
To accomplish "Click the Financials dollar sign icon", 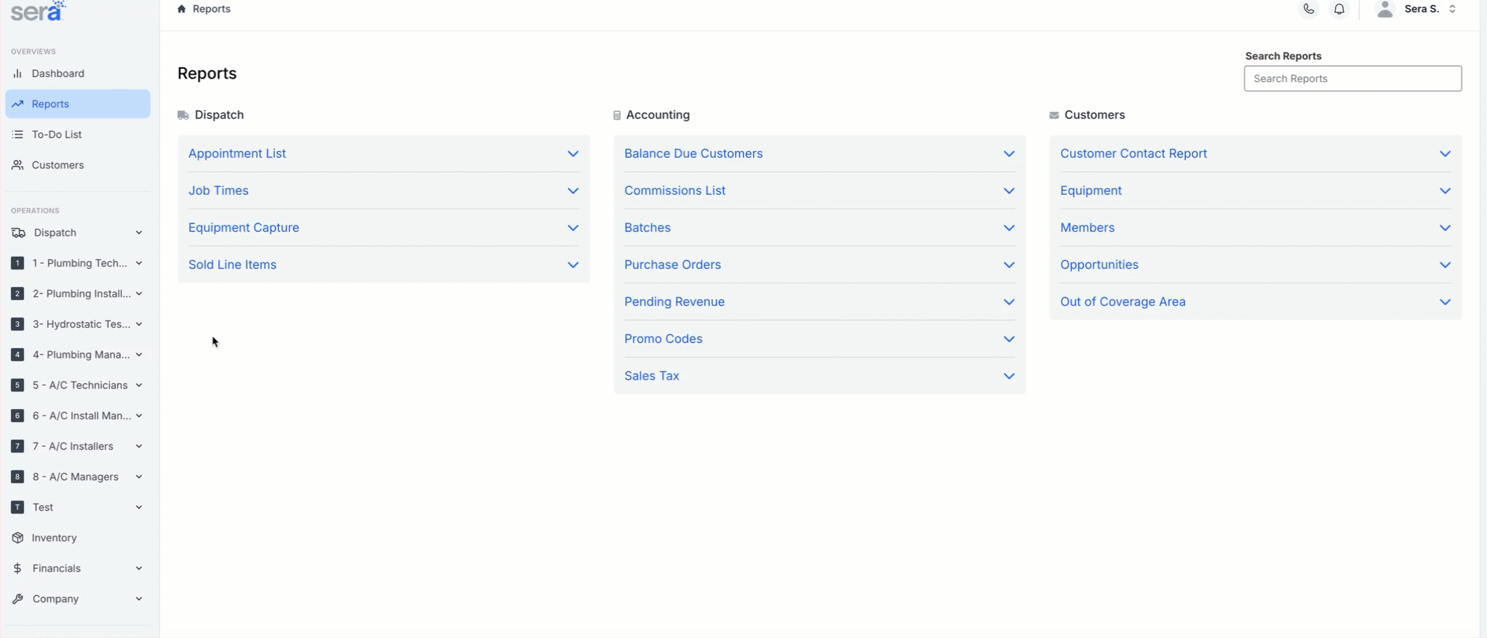I will [17, 568].
